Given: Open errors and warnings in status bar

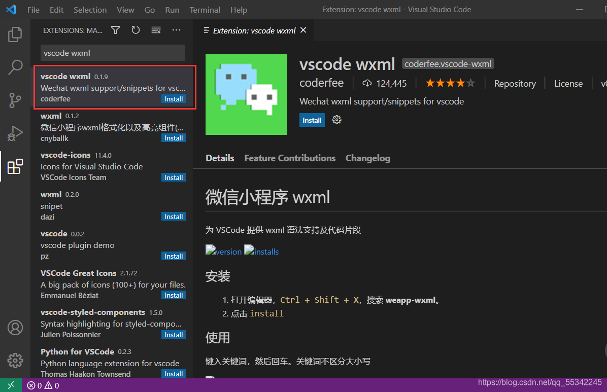Looking at the screenshot, I should click(x=43, y=385).
